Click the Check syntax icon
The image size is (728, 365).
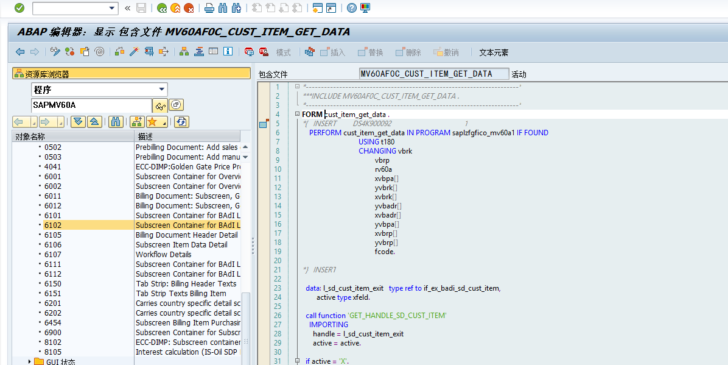[120, 52]
